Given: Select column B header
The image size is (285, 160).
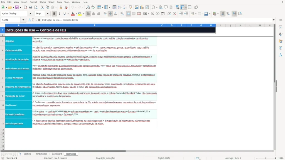Looking at the screenshot, I should coord(95,25).
